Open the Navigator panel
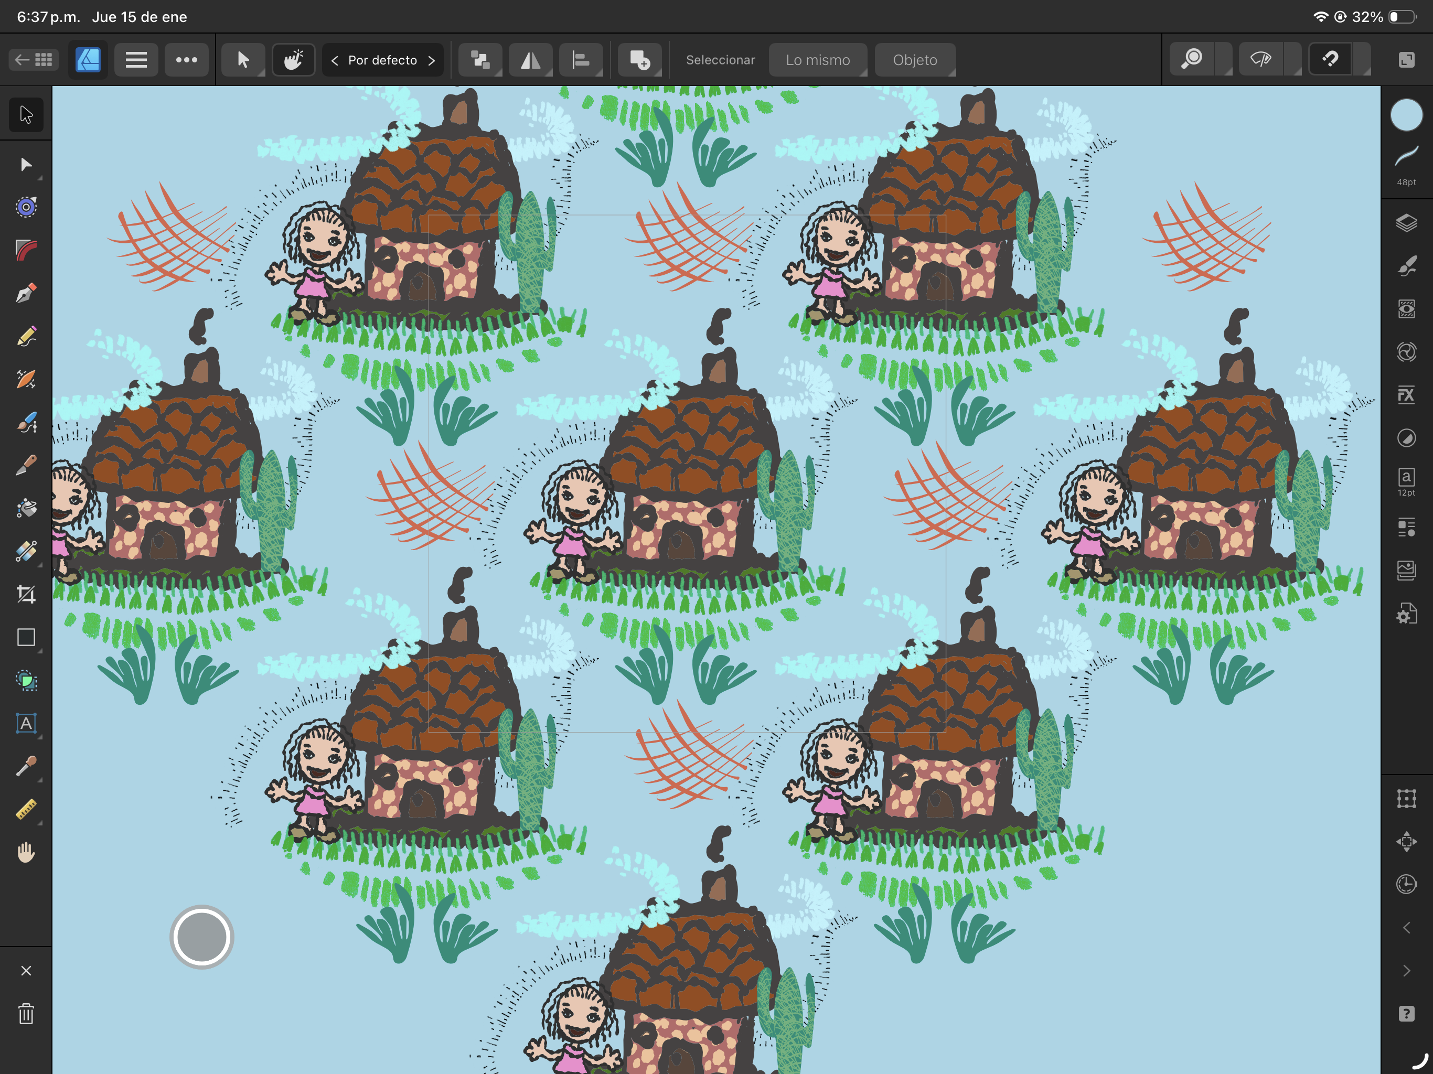1433x1074 pixels. 1406,842
